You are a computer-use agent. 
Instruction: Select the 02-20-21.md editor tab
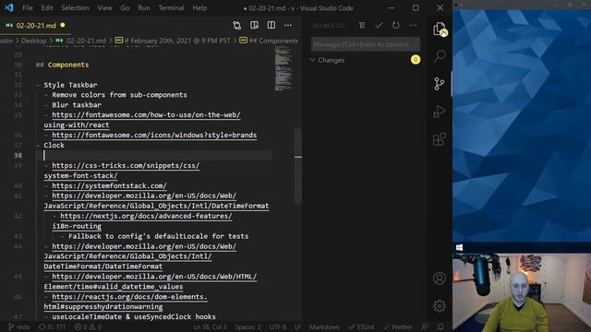click(35, 26)
